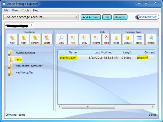Screen dimensions: 163x122
Task: Click the Container: temp status text
Action: (x=16, y=115)
